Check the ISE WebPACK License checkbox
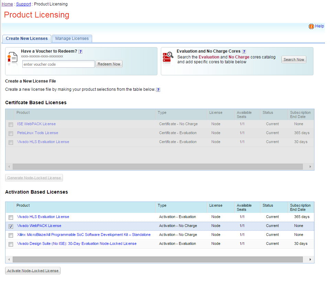 [11, 124]
